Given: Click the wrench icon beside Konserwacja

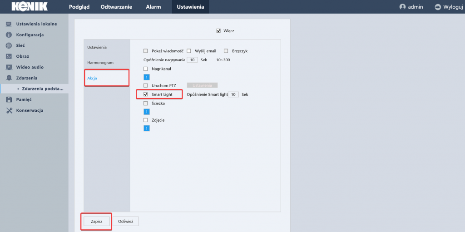Looking at the screenshot, I should pos(8,110).
